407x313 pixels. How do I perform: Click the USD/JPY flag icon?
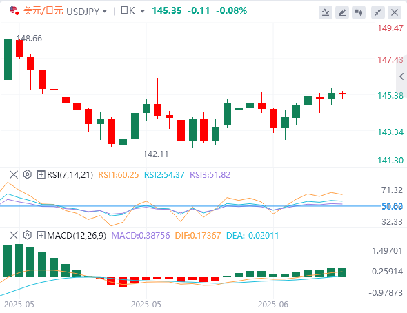pyautogui.click(x=14, y=10)
